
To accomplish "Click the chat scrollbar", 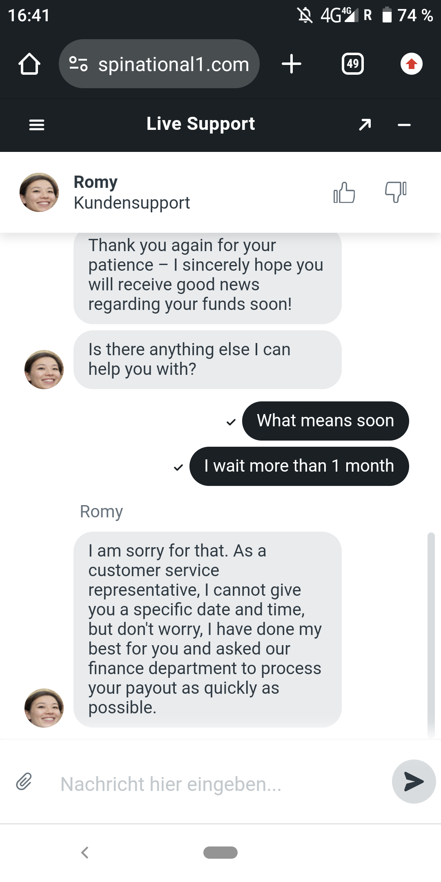I will (431, 633).
